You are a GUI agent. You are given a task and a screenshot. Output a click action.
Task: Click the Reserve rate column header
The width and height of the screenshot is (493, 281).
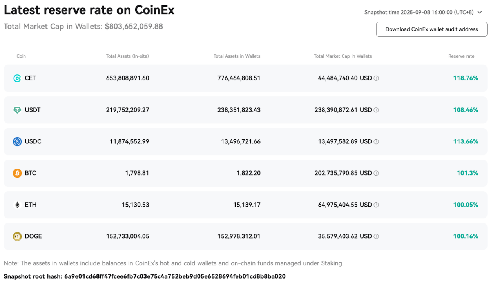[461, 56]
